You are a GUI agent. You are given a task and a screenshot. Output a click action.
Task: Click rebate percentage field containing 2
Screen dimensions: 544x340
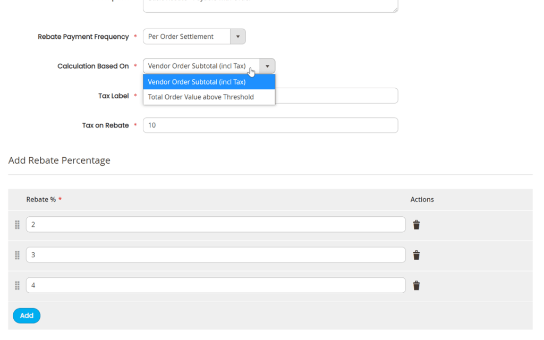[x=216, y=225]
